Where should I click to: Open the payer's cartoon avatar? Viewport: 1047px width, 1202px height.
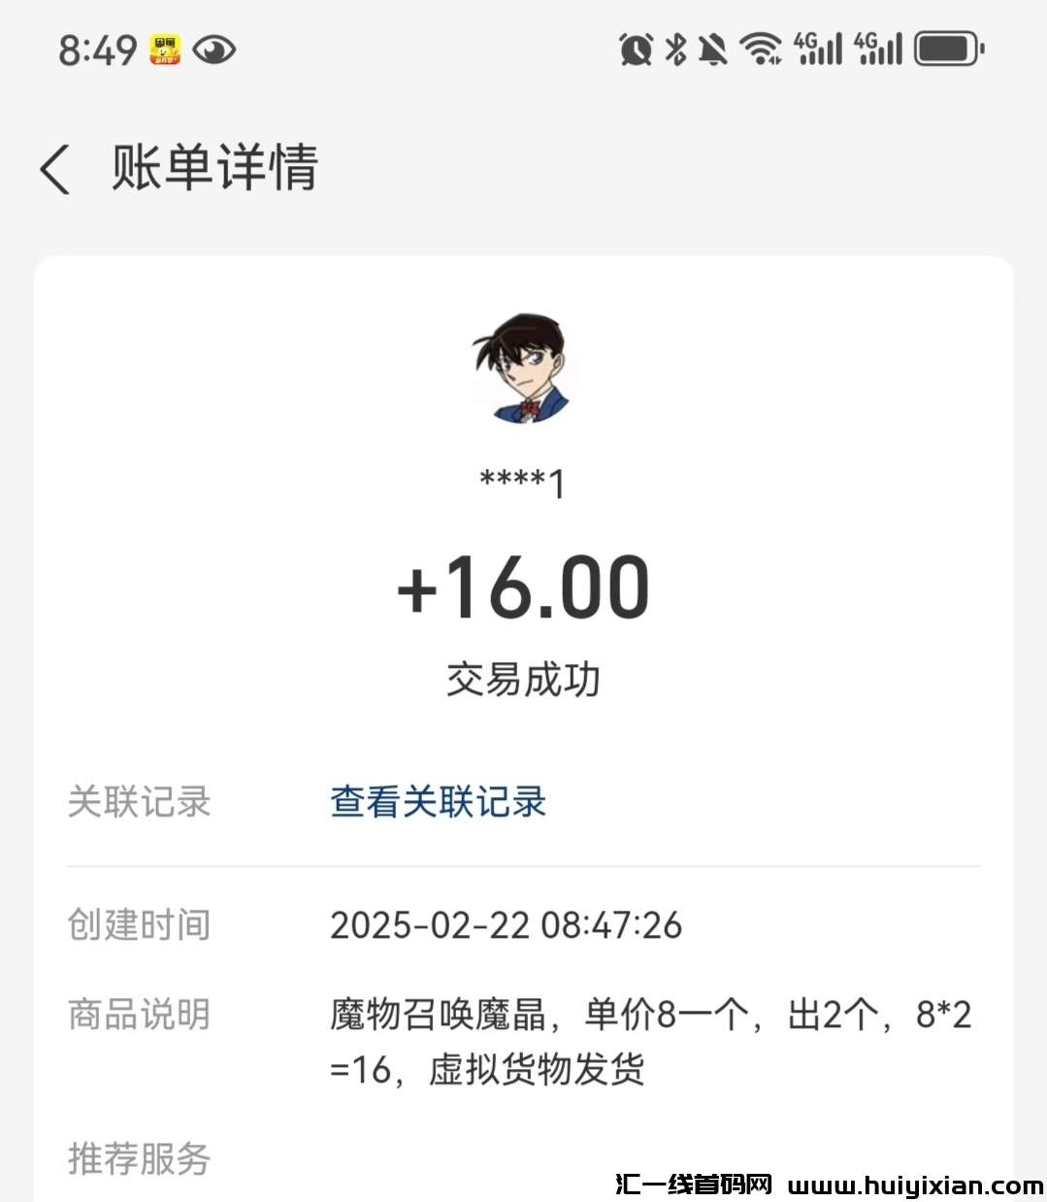[523, 369]
